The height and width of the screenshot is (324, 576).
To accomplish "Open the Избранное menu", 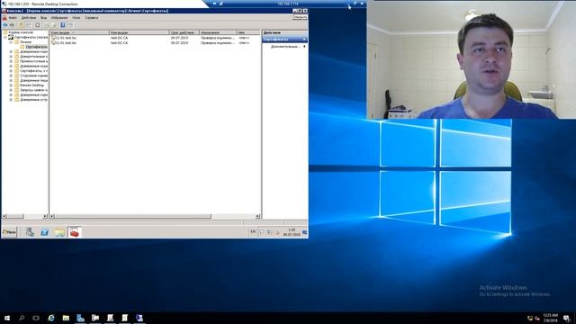I will (x=59, y=18).
